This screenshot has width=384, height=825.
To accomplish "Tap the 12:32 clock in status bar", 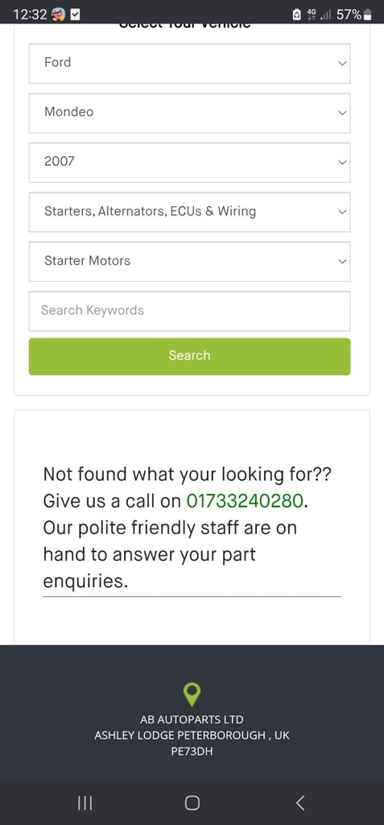I will coord(30,15).
